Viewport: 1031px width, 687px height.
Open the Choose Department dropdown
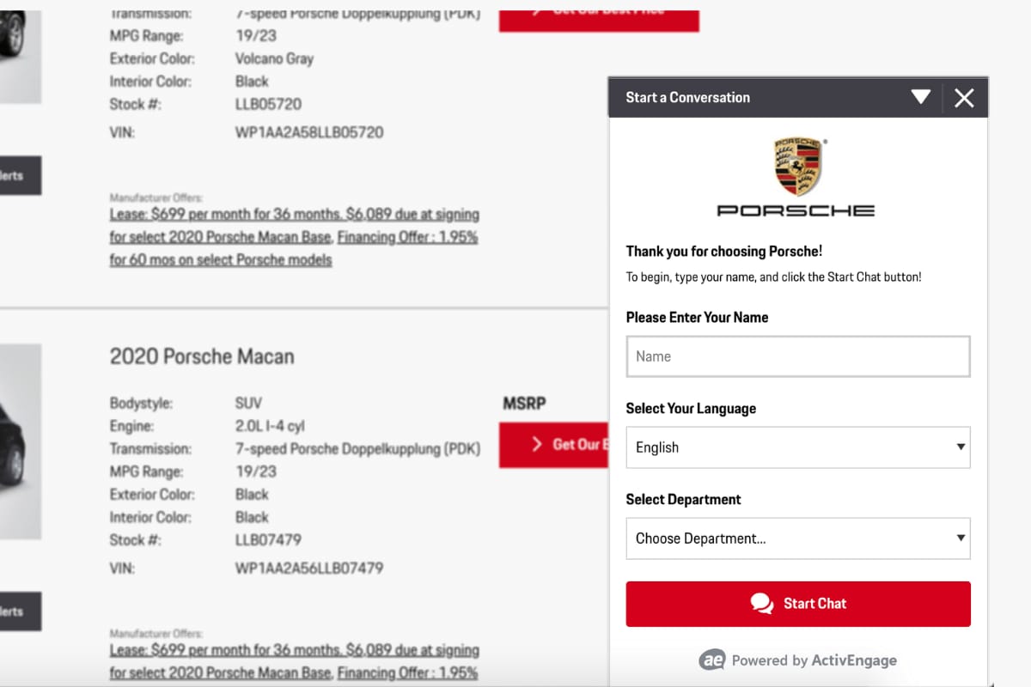[x=798, y=538]
